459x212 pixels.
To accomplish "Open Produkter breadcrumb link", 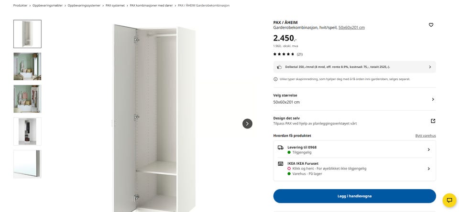I will [x=20, y=5].
